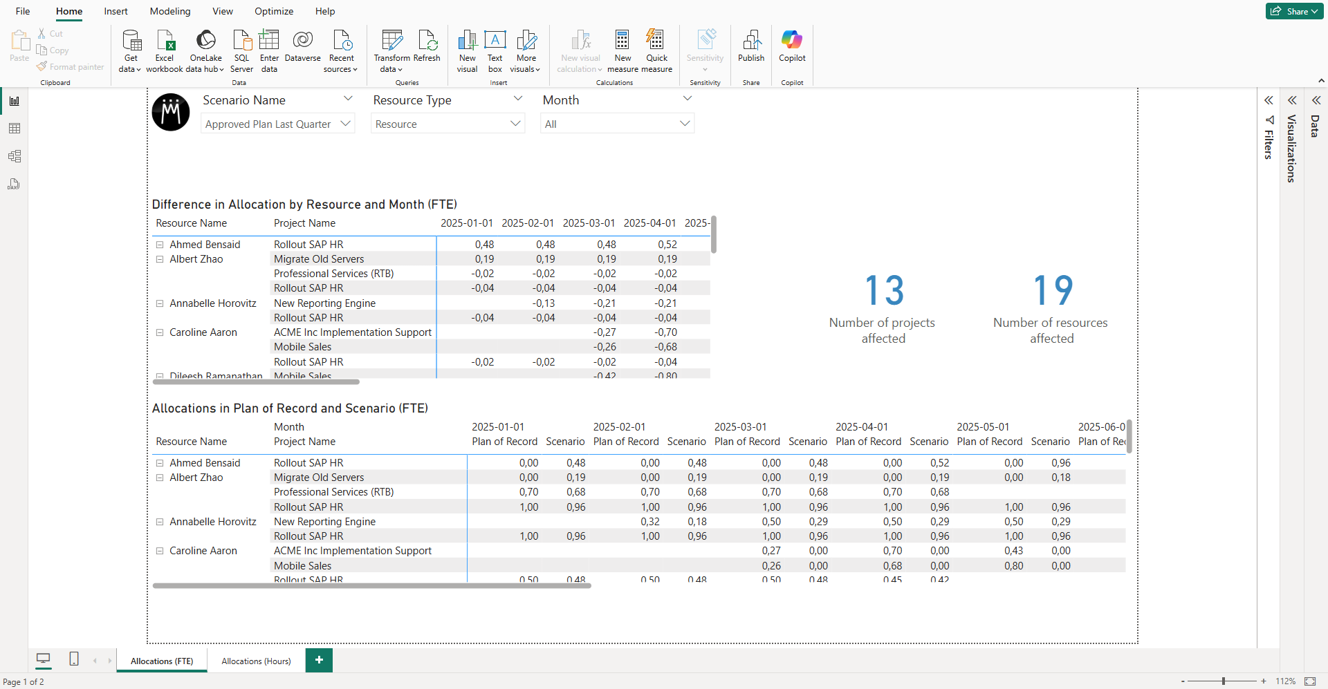Expand the Visualizations pane
Viewport: 1328px width, 689px height.
tap(1291, 100)
